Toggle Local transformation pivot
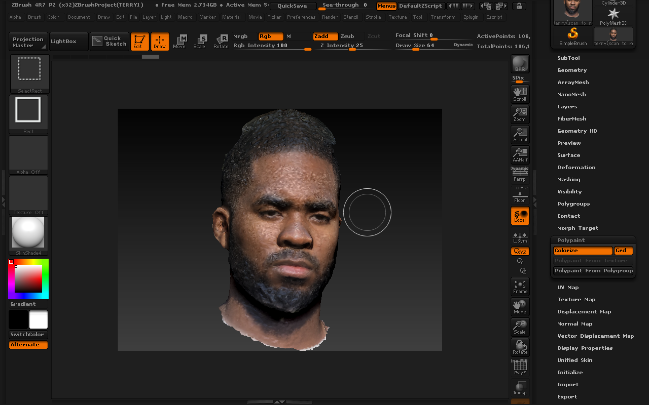This screenshot has width=649, height=405. pos(520,216)
